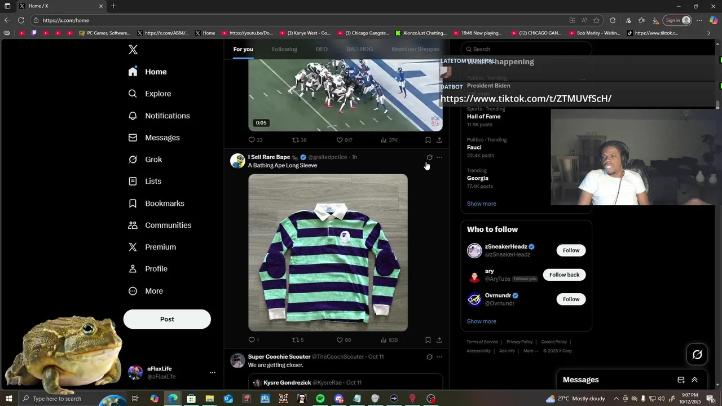Open Grok from the sidebar
722x406 pixels.
pyautogui.click(x=146, y=160)
